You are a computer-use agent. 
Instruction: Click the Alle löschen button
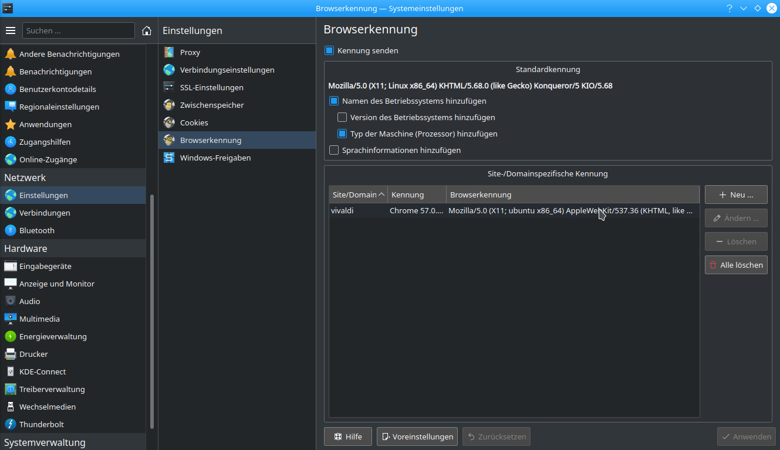(736, 265)
